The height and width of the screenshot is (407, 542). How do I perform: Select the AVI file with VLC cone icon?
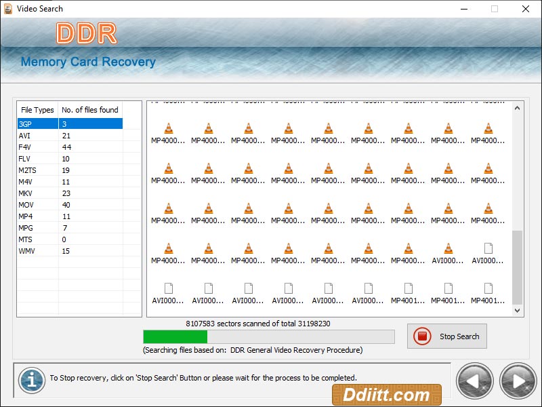[x=448, y=253]
